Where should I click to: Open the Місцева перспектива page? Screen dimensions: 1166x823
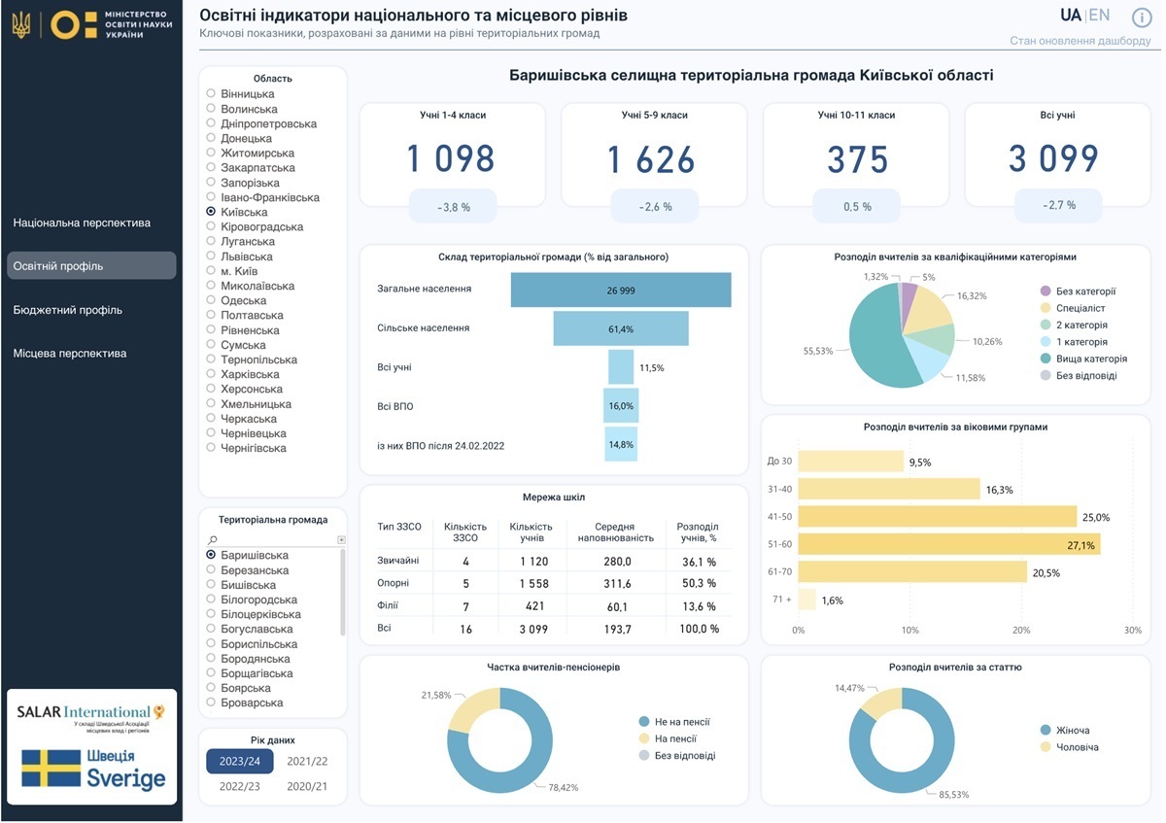point(70,353)
